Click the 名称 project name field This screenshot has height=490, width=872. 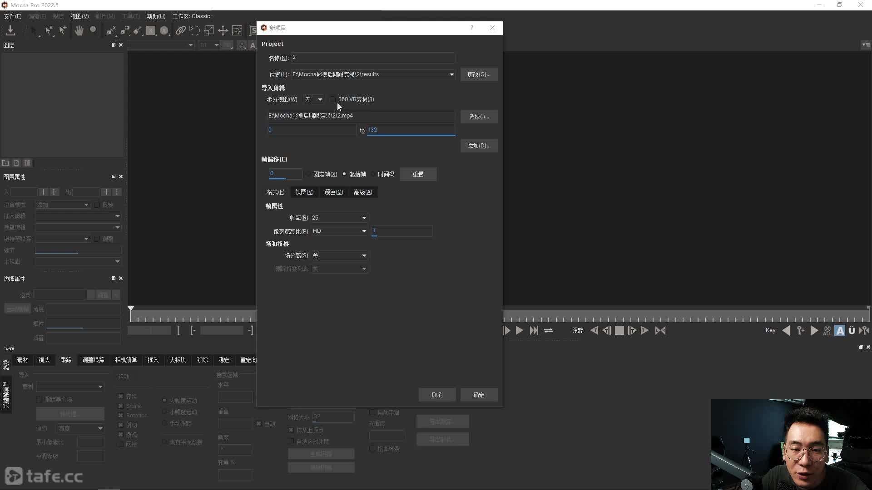(373, 58)
